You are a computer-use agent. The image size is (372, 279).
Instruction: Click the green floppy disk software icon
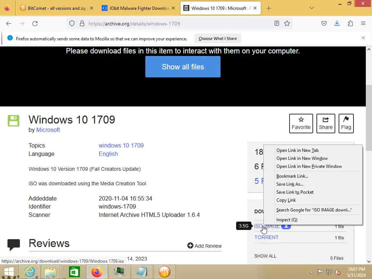tap(13, 121)
